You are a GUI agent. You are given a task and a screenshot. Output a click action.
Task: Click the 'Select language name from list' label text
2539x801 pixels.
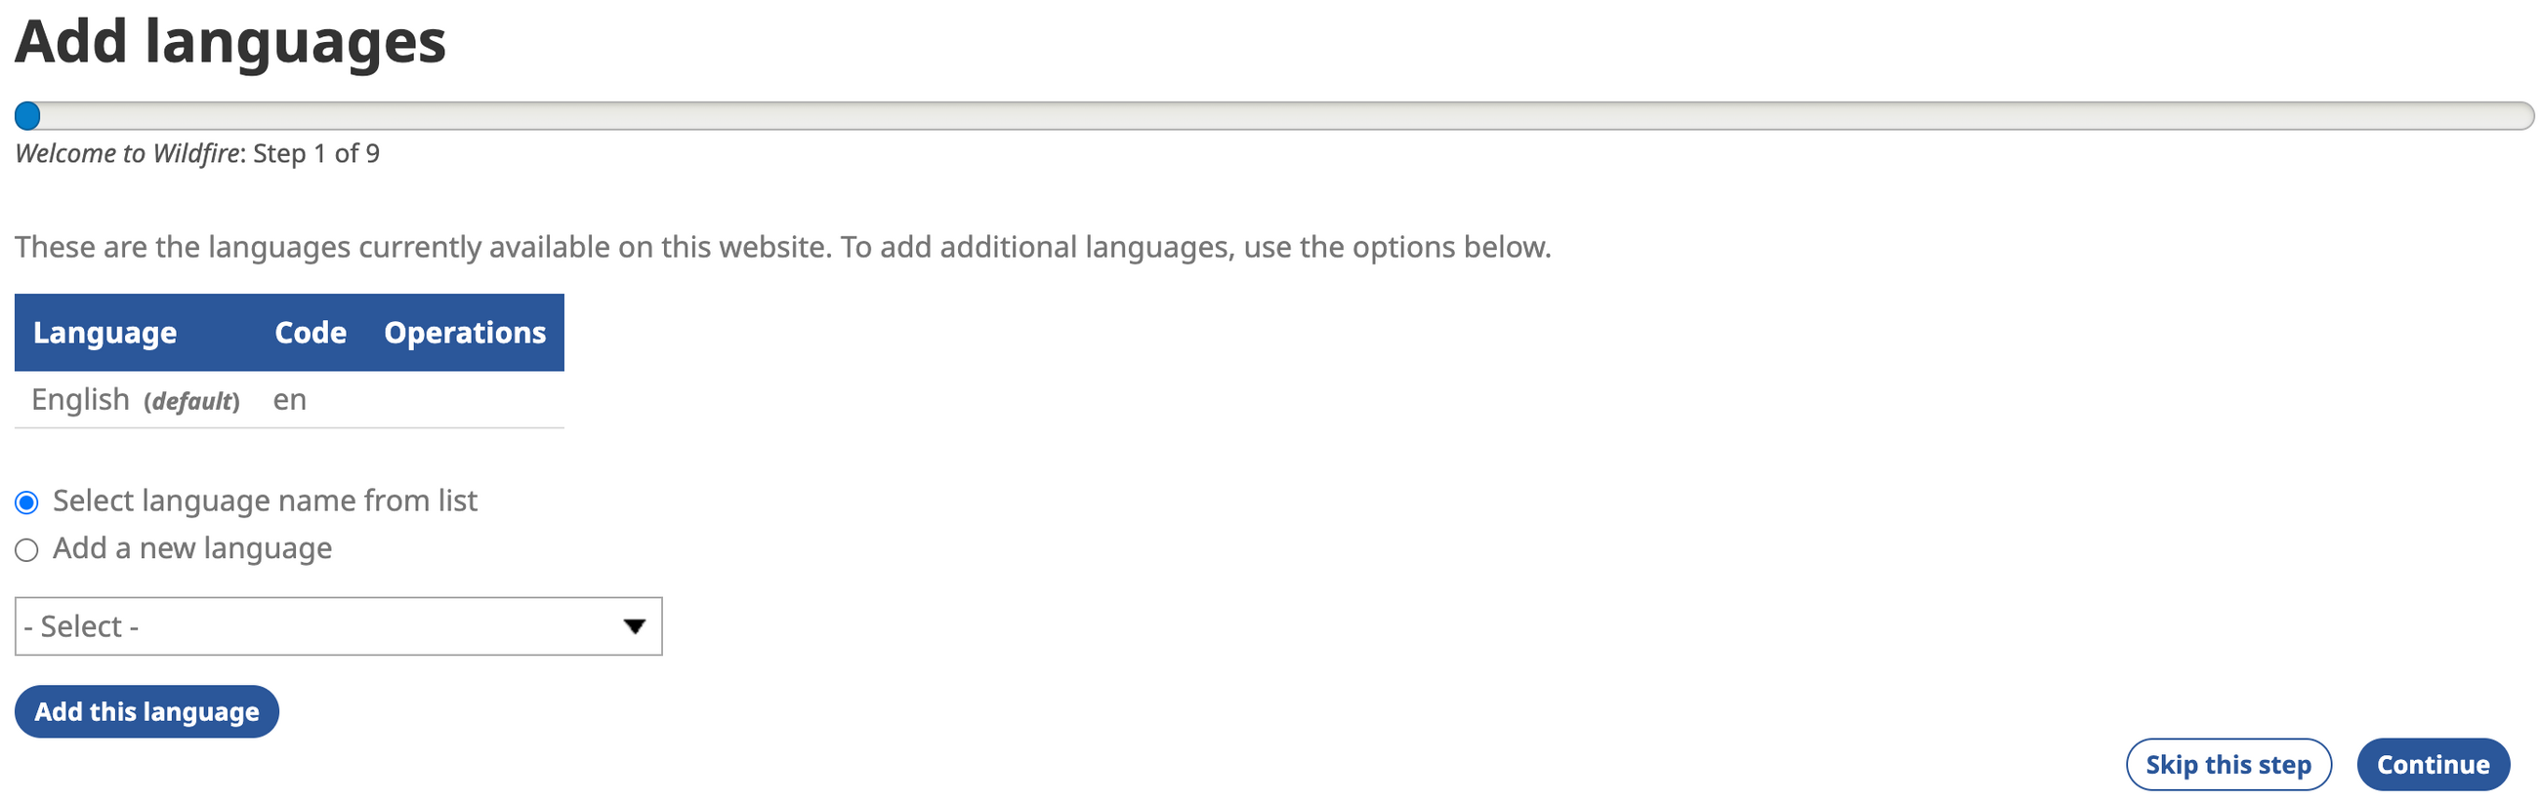(264, 501)
